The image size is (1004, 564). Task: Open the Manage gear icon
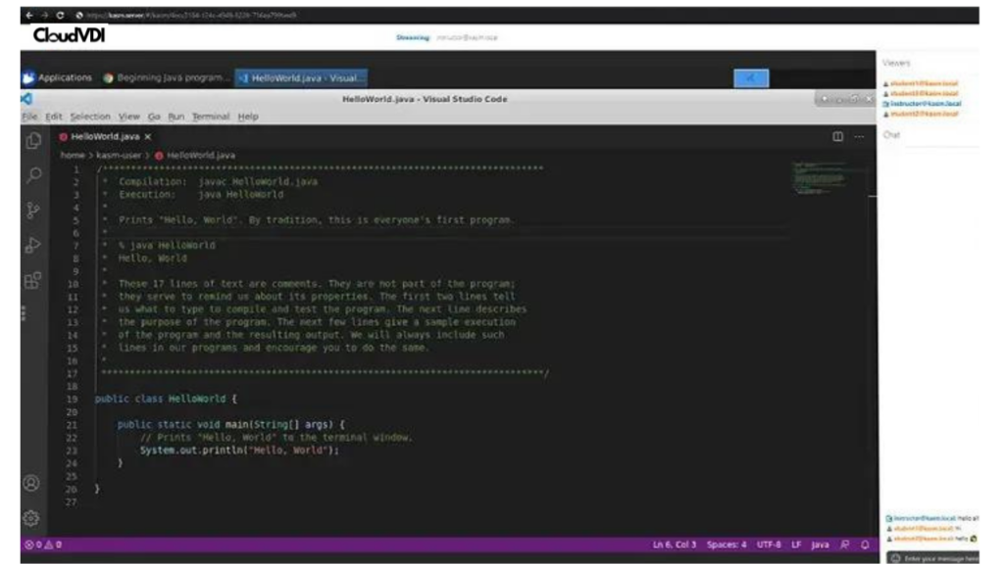click(31, 518)
